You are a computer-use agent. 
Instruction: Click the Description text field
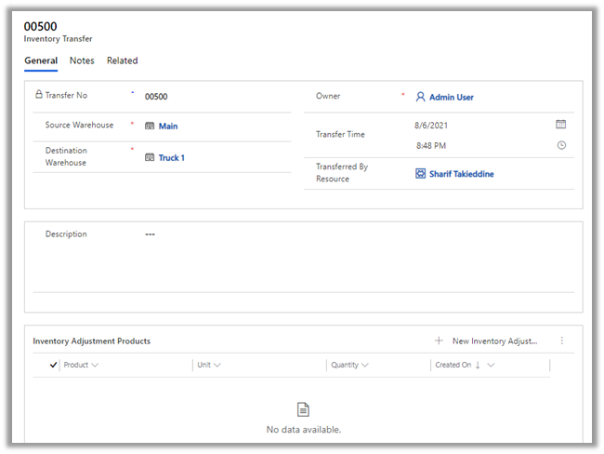pos(353,234)
